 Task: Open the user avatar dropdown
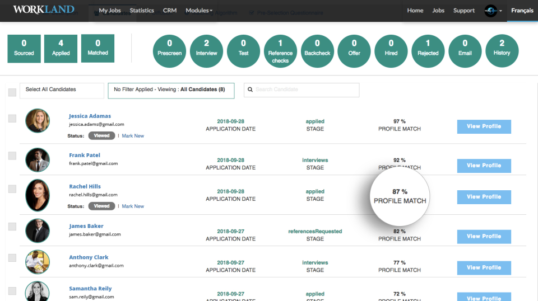pyautogui.click(x=493, y=11)
